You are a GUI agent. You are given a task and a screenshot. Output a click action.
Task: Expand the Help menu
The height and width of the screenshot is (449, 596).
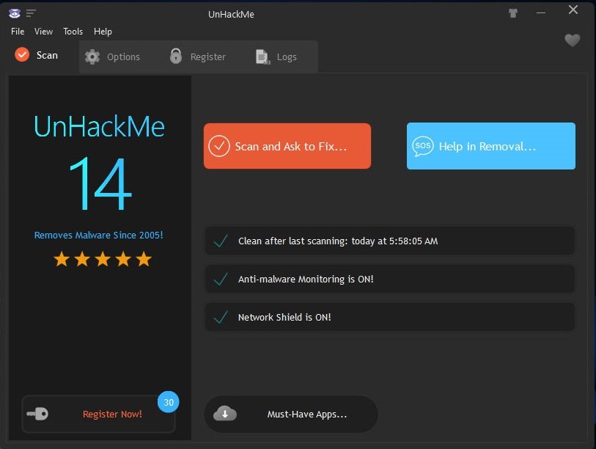103,32
